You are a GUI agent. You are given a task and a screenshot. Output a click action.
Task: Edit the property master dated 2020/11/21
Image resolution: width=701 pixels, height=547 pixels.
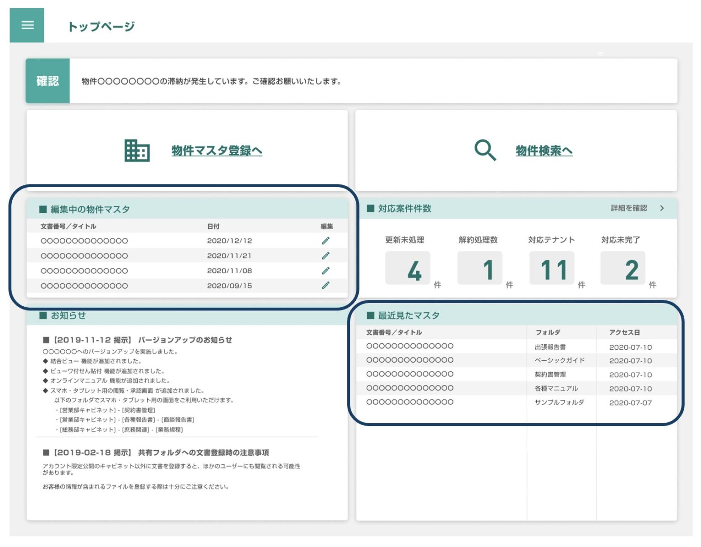click(x=325, y=255)
